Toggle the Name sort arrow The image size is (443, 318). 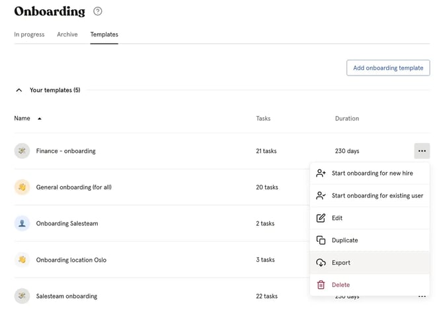pos(40,119)
